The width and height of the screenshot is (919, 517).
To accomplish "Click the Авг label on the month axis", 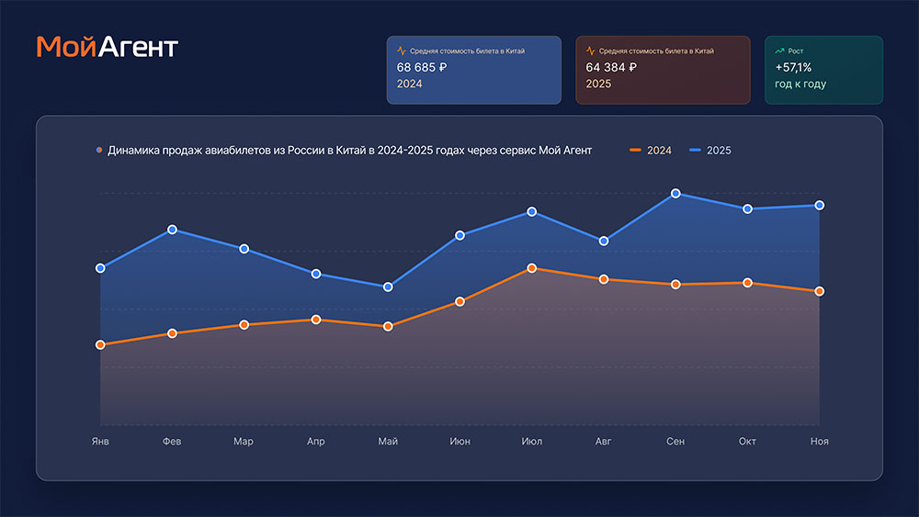I will point(603,442).
